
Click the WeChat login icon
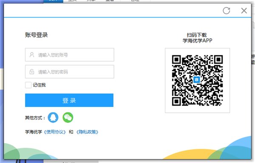68,117
